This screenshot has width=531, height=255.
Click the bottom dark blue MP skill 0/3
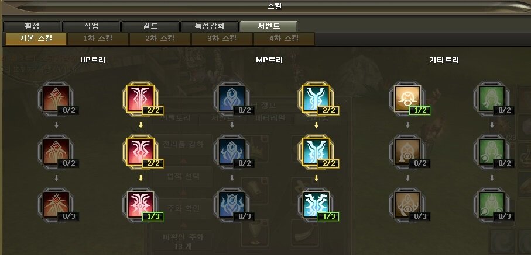[232, 205]
